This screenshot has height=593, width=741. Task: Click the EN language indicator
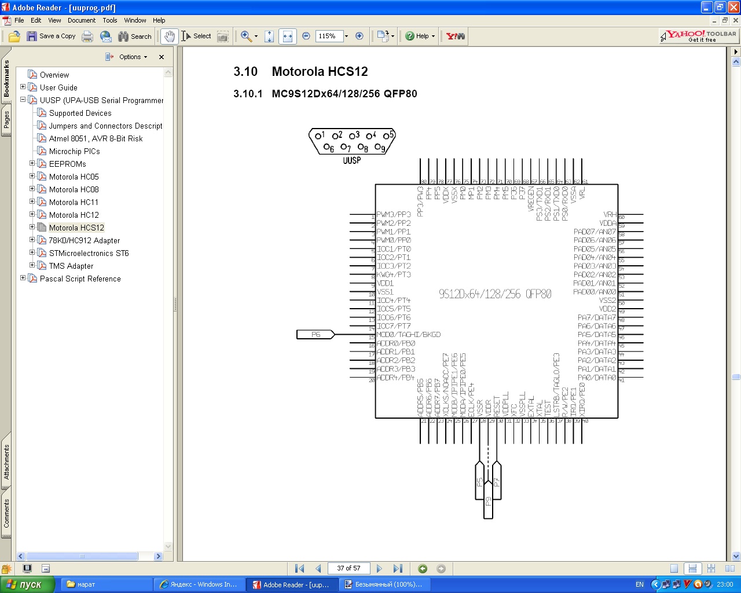click(639, 584)
